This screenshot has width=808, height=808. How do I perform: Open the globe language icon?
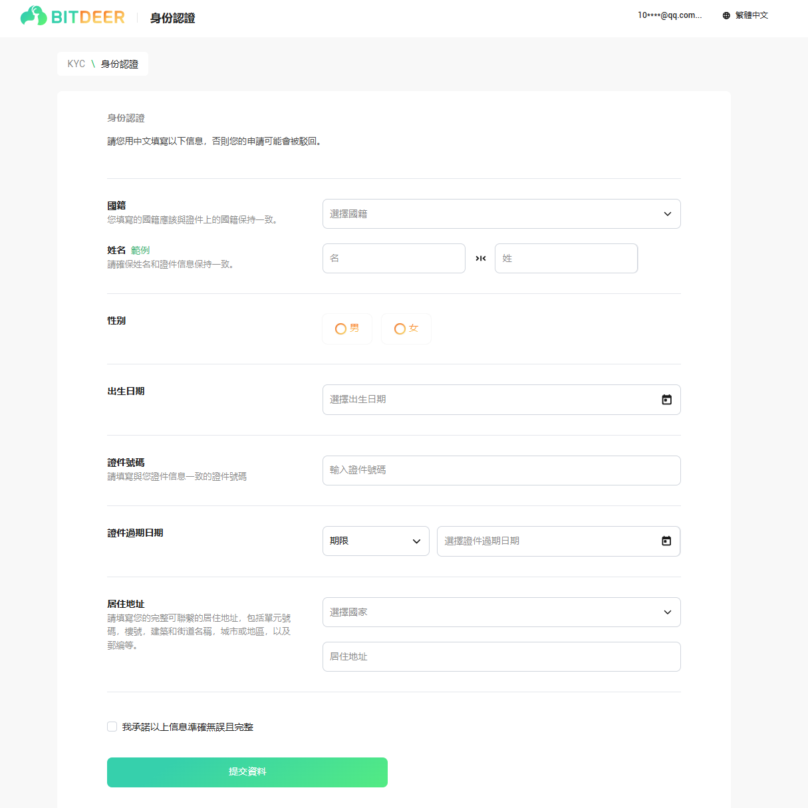click(726, 15)
